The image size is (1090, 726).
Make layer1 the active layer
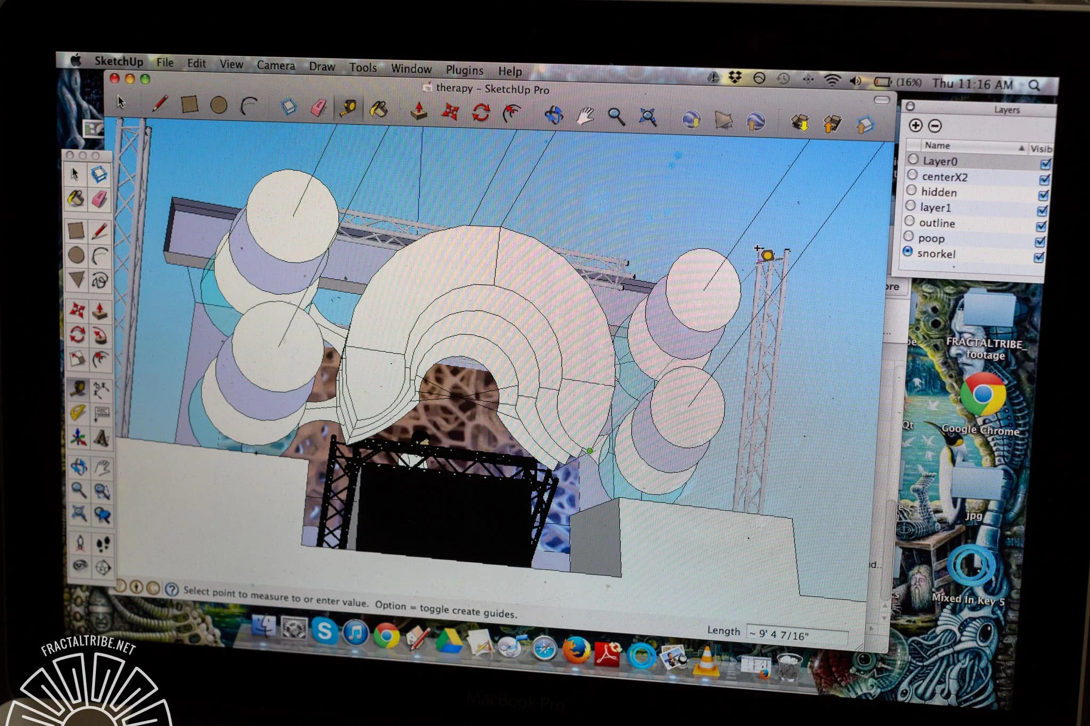pyautogui.click(x=911, y=205)
